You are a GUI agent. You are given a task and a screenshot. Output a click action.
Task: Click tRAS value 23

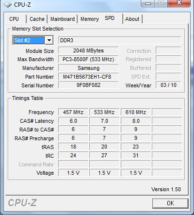[136, 147]
